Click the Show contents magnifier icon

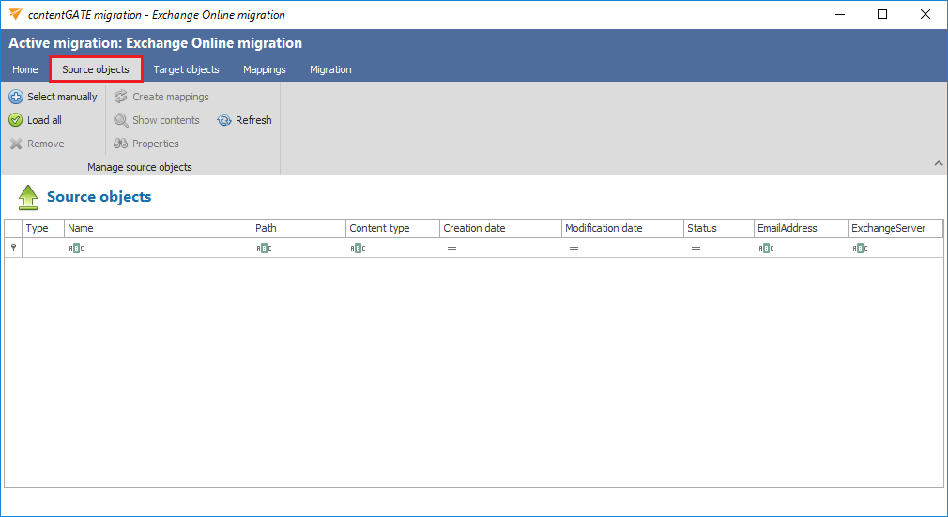click(121, 120)
